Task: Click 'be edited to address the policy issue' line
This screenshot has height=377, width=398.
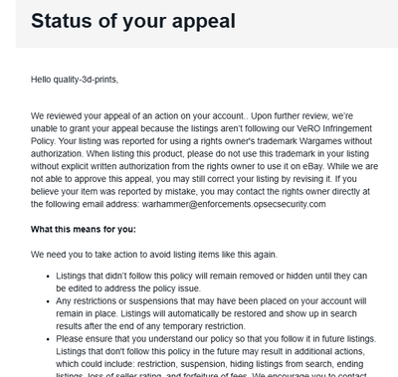Action: [128, 288]
